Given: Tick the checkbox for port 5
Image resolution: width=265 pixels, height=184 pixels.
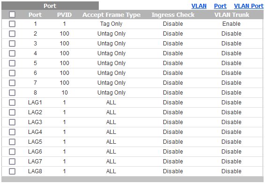Looking at the screenshot, I should coord(12,63).
